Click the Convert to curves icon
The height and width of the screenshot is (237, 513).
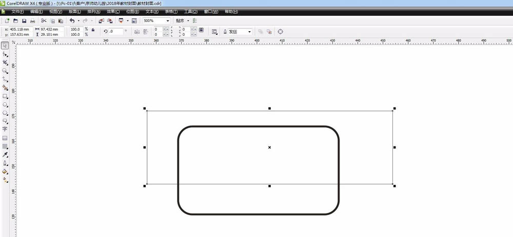tap(281, 32)
